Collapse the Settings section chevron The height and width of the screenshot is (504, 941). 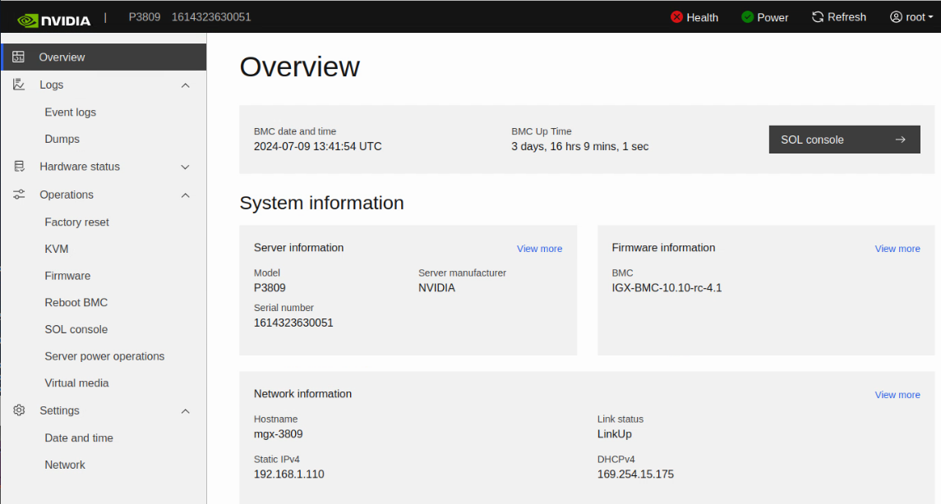pyautogui.click(x=185, y=411)
